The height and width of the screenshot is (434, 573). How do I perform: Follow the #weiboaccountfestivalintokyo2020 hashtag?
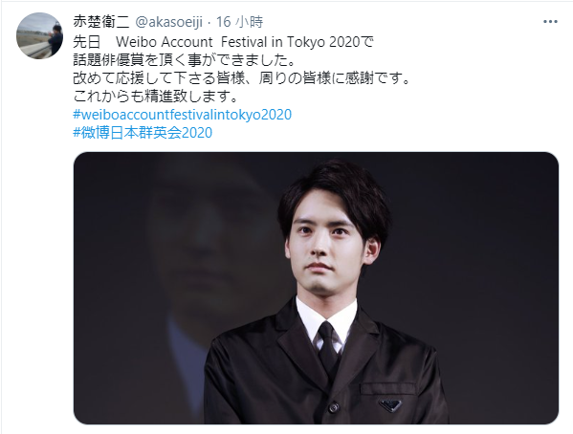pyautogui.click(x=183, y=115)
